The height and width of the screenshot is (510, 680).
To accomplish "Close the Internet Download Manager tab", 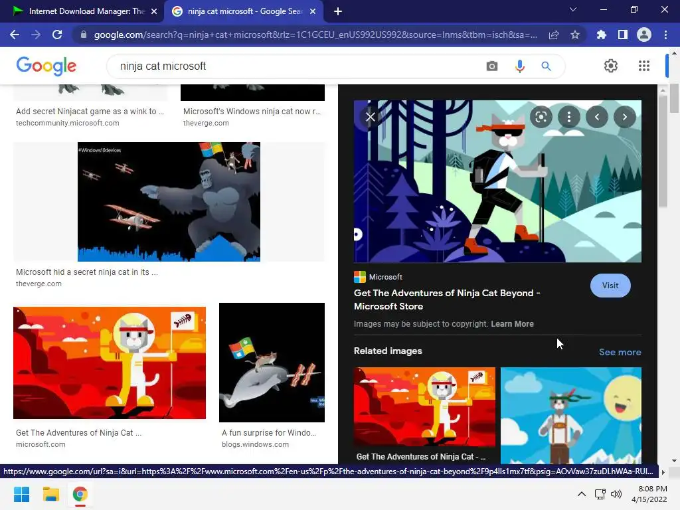I will point(154,11).
